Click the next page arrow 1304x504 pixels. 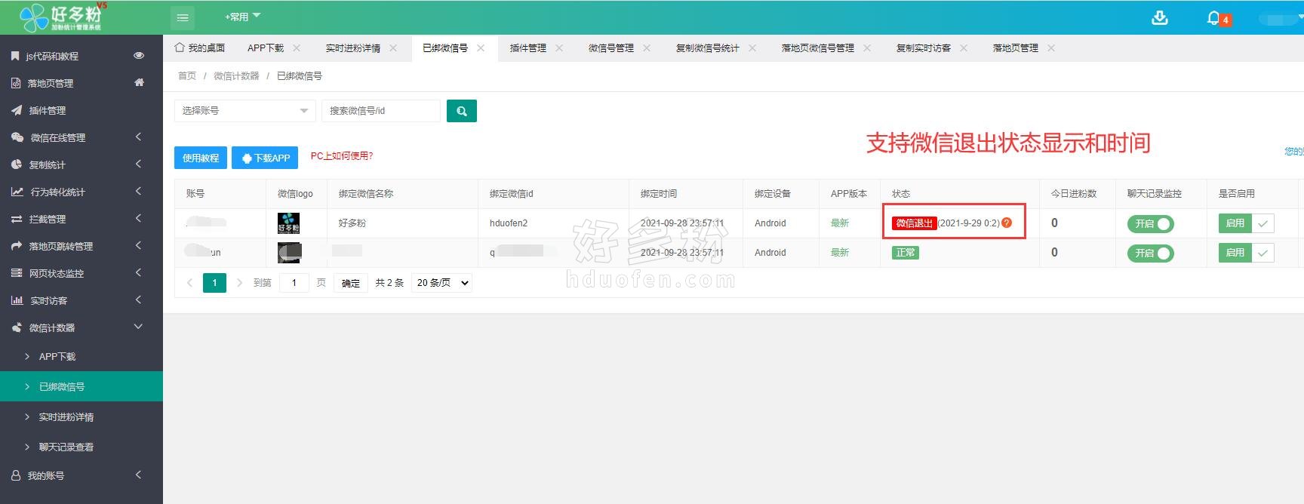pyautogui.click(x=239, y=283)
